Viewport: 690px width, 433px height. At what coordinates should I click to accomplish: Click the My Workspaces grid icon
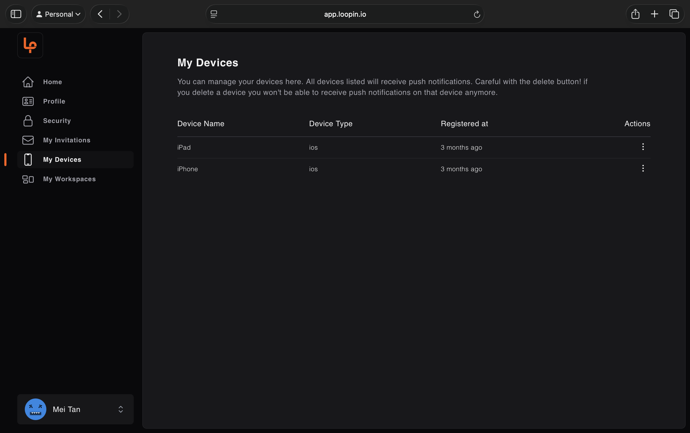[28, 179]
